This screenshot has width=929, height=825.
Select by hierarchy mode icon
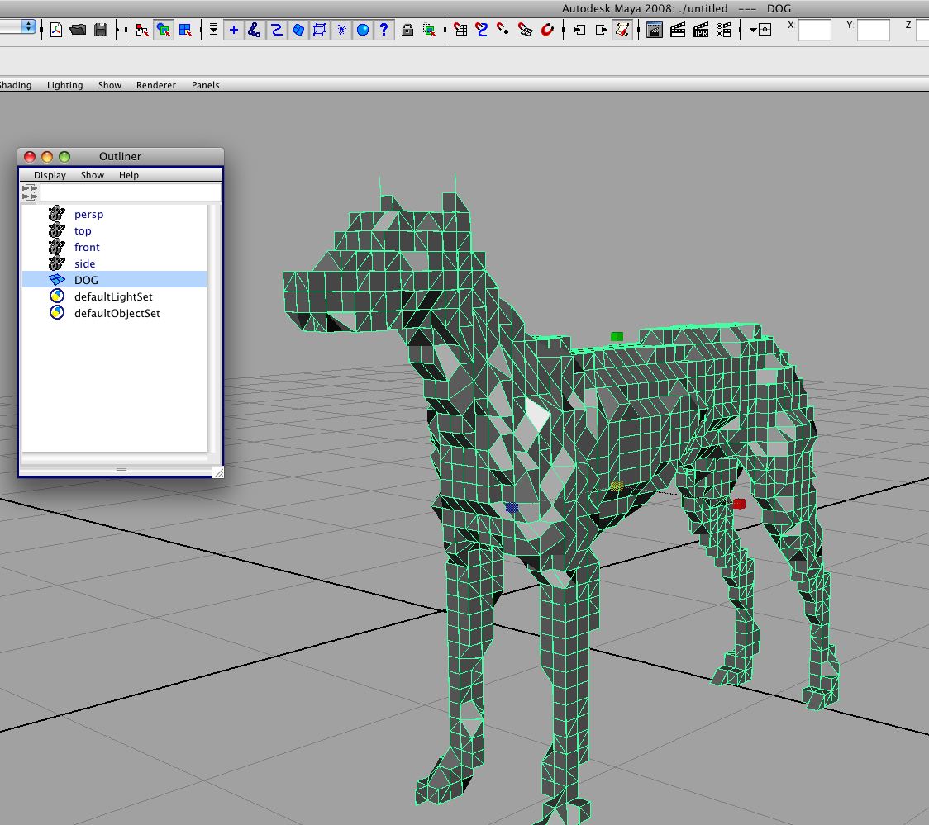pyautogui.click(x=141, y=30)
